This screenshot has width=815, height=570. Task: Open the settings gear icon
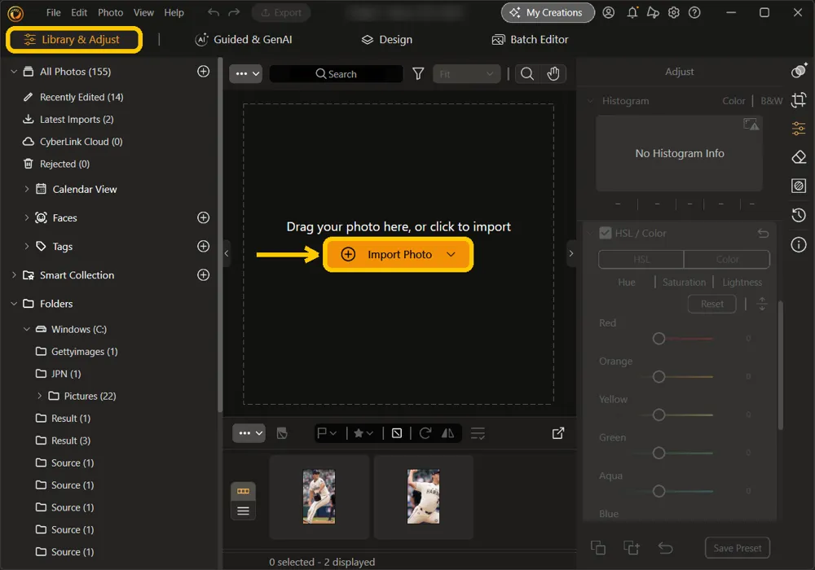pos(674,12)
